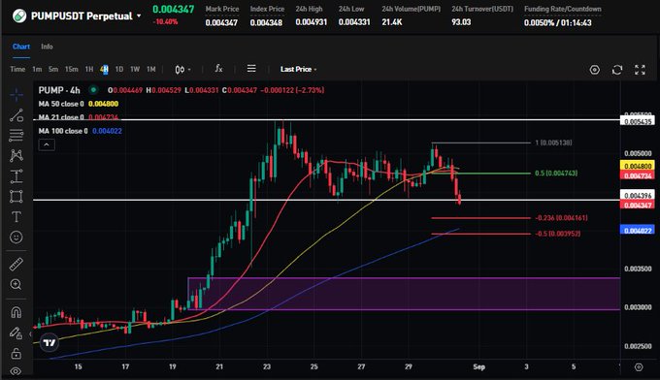
Task: Activate the zoom-in magnifier tool
Action: (16, 285)
